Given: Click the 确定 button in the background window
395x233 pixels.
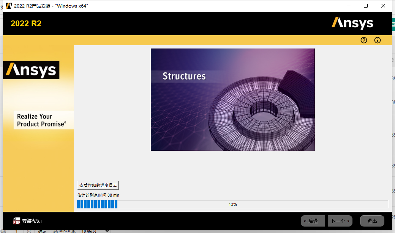Looking at the screenshot, I should [42, 230].
